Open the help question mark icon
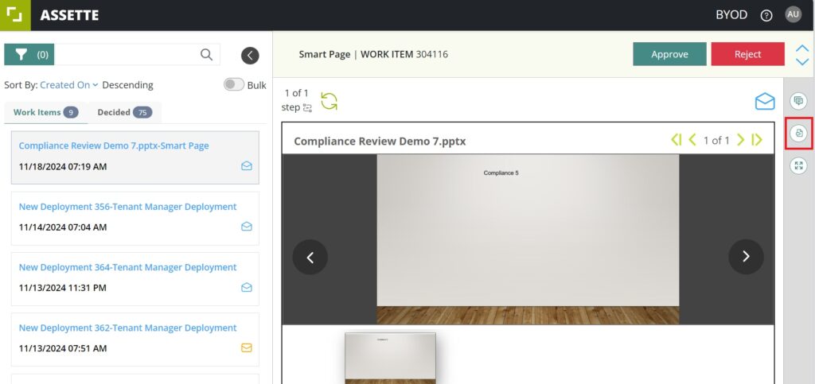The image size is (815, 384). [766, 16]
